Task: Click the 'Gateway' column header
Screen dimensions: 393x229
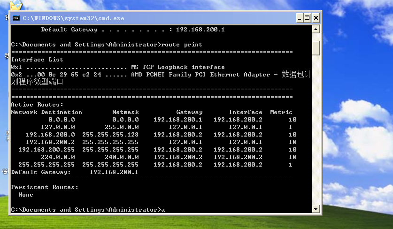Action: point(190,112)
